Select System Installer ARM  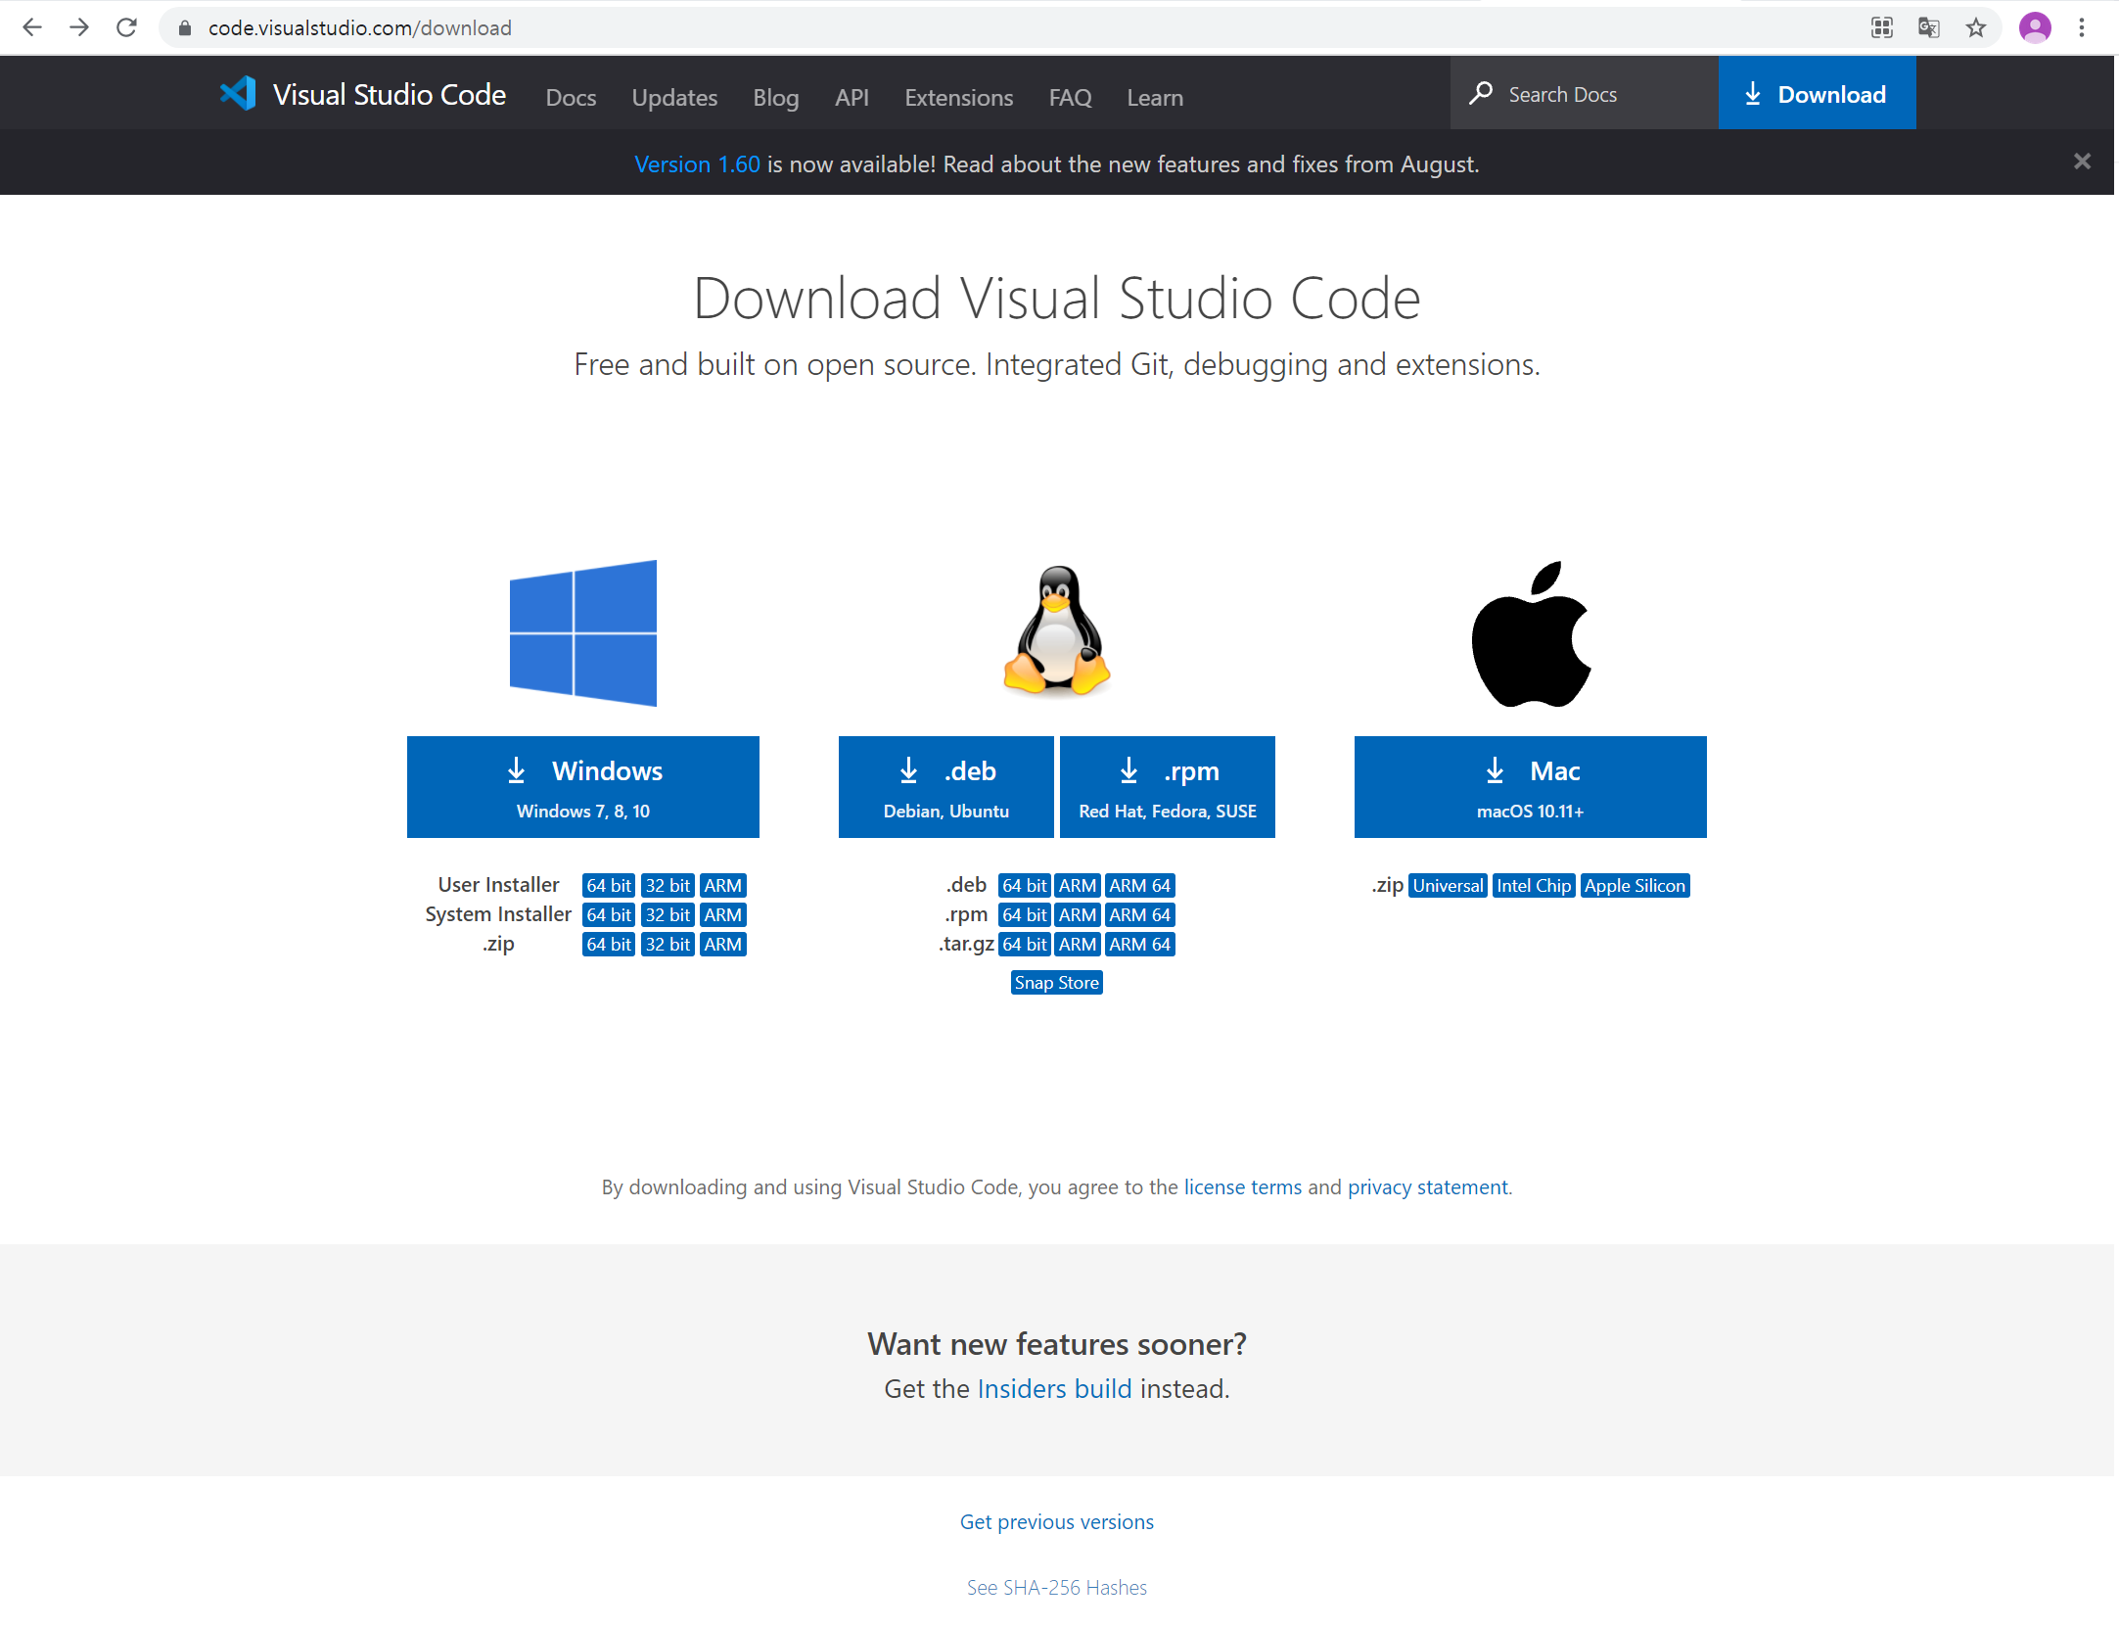[x=723, y=915]
